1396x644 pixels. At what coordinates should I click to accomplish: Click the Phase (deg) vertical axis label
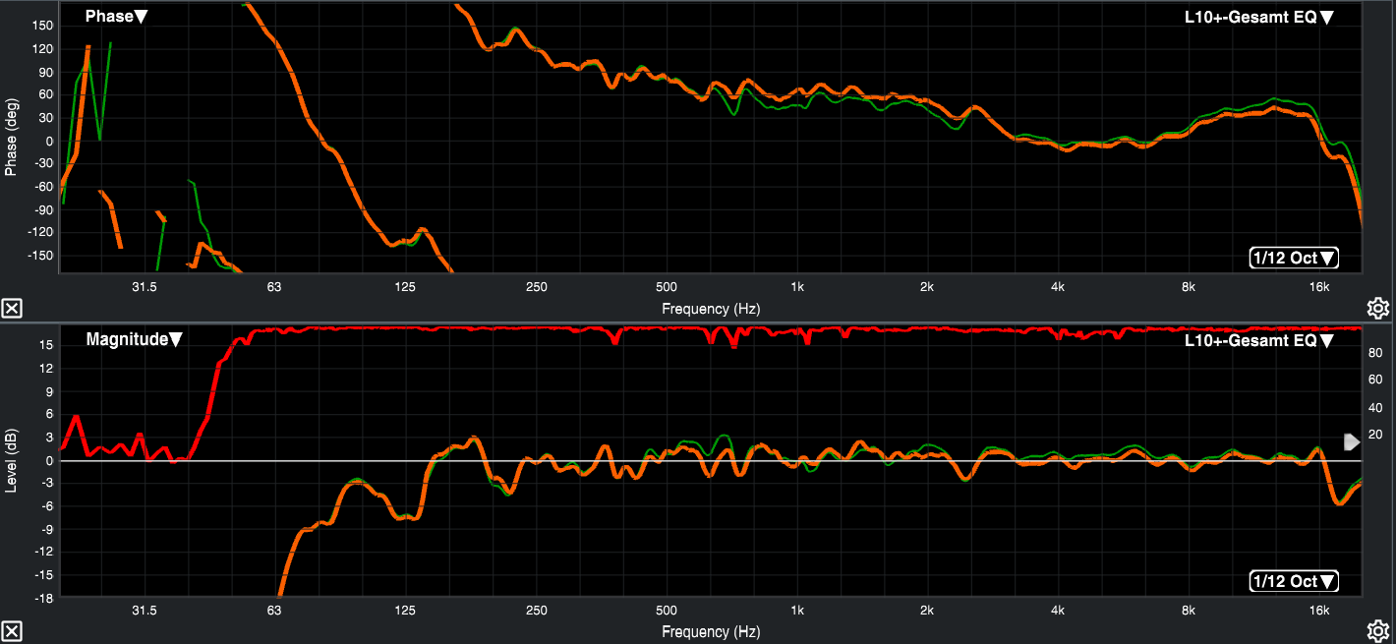12,137
